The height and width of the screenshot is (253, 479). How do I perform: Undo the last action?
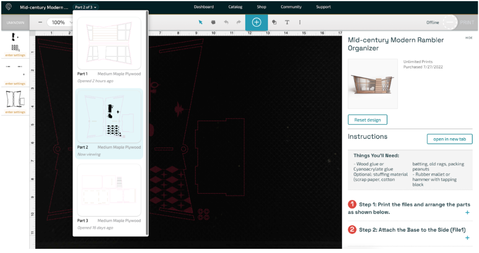tap(226, 23)
